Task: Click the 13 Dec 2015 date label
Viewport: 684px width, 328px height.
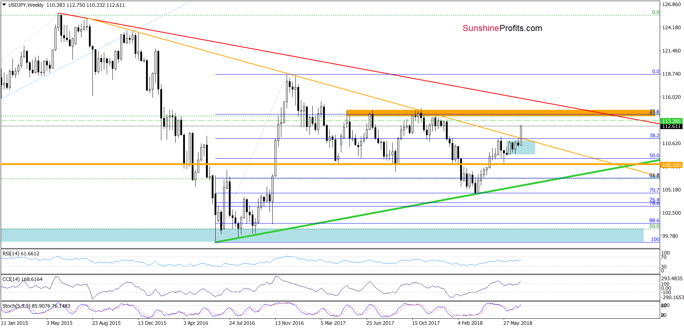Action: (x=152, y=323)
